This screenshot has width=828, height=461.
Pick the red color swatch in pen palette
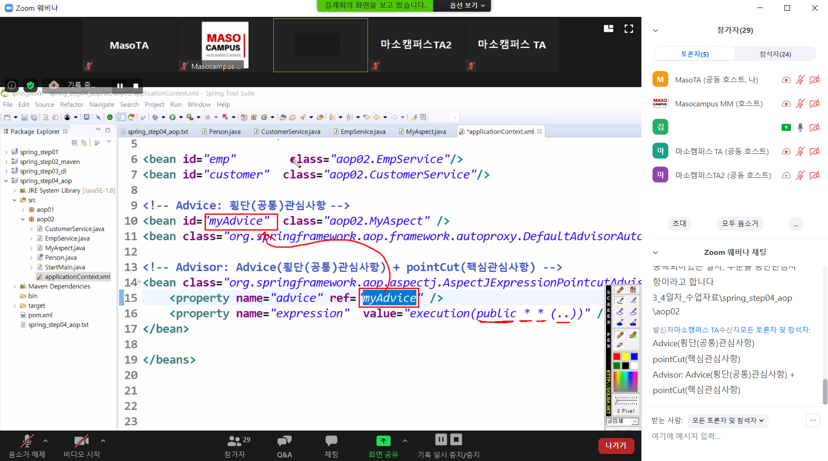click(x=617, y=357)
